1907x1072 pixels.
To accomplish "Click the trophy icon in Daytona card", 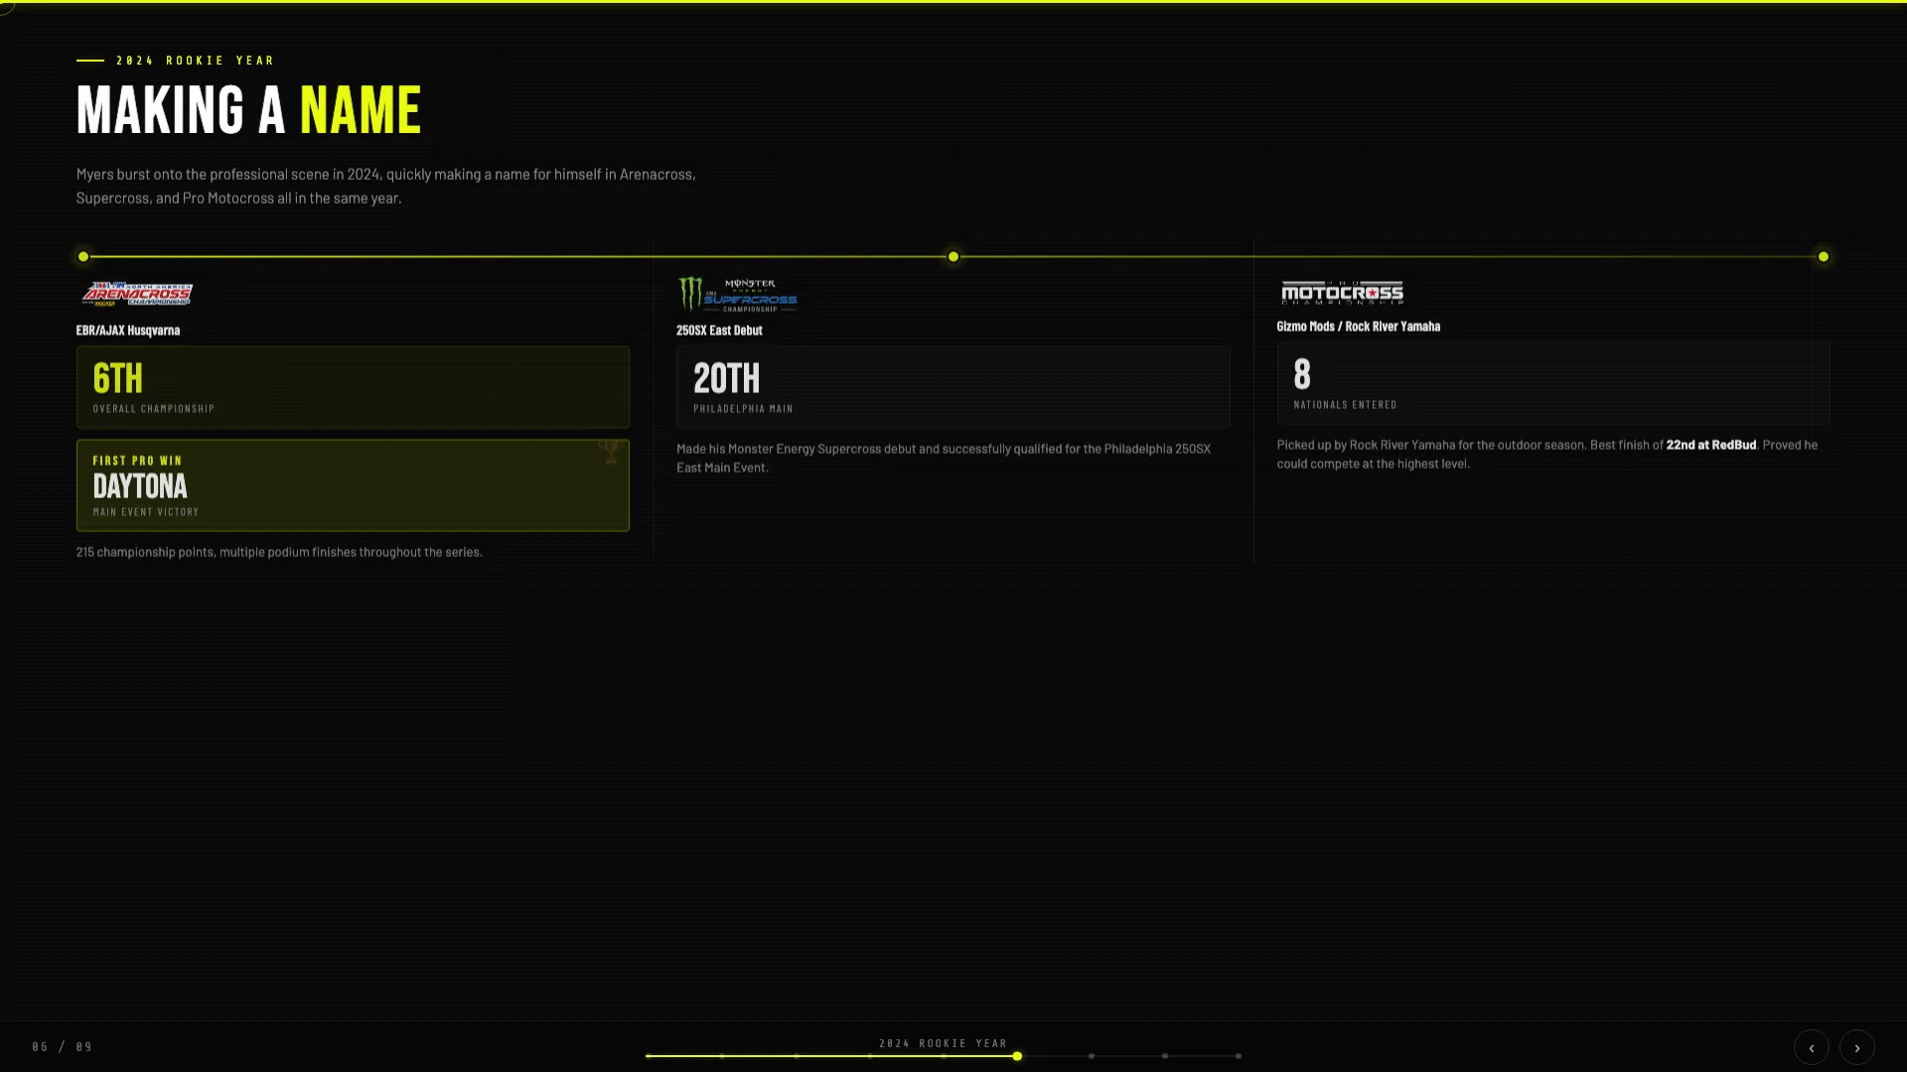I will [x=610, y=453].
